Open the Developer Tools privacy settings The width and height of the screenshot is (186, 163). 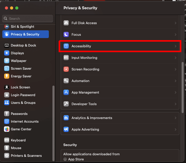pos(120,104)
